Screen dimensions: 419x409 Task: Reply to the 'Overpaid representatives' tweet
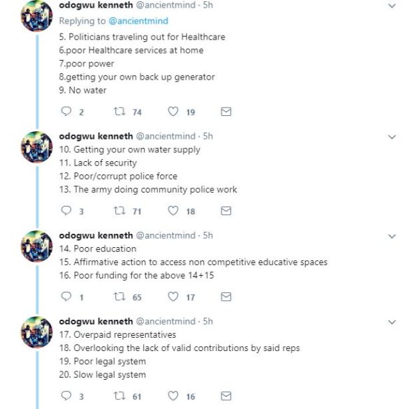(67, 396)
